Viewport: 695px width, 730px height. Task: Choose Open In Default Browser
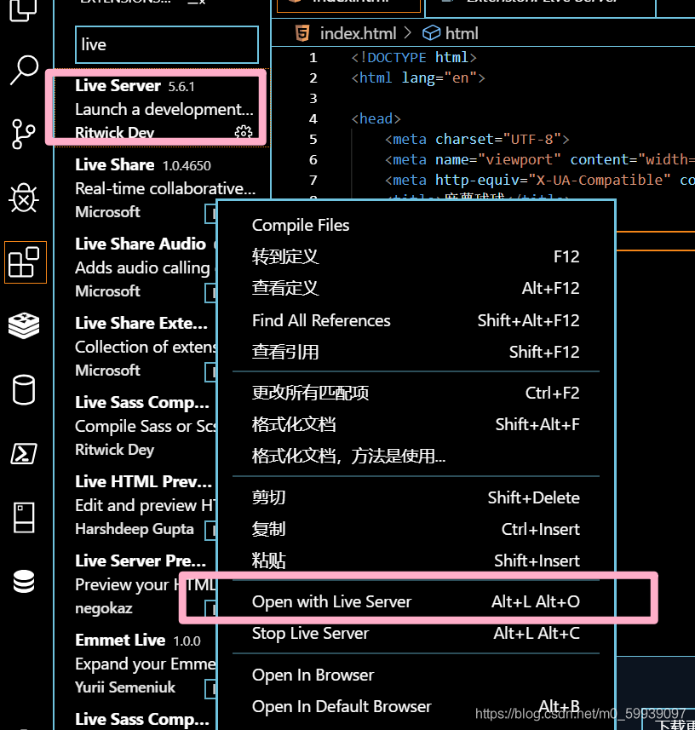tap(416, 707)
